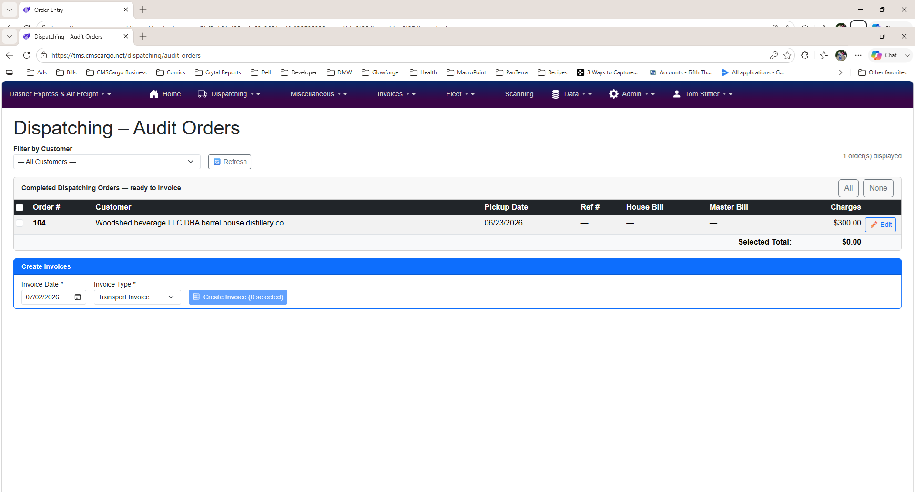Viewport: 915px width, 492px height.
Task: Click the Data database icon
Action: tap(556, 94)
